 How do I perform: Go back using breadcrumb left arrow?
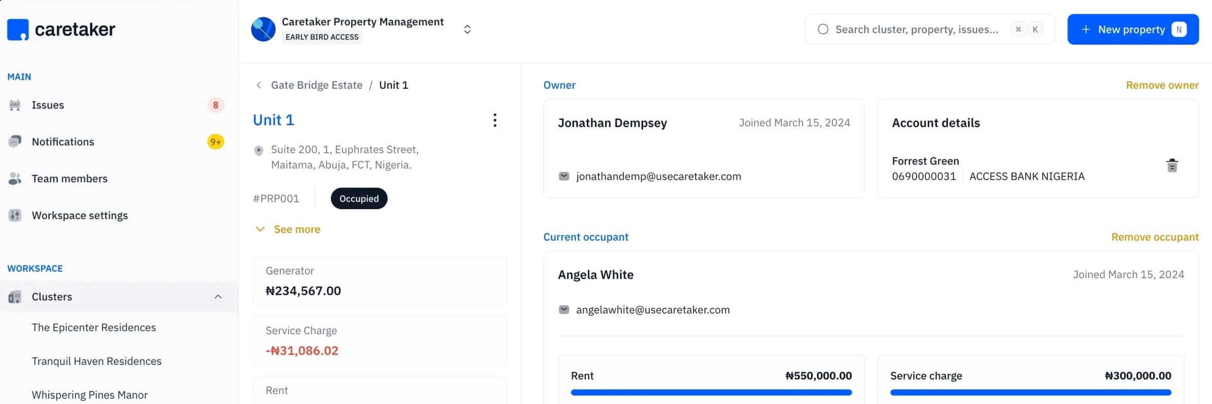coord(259,85)
